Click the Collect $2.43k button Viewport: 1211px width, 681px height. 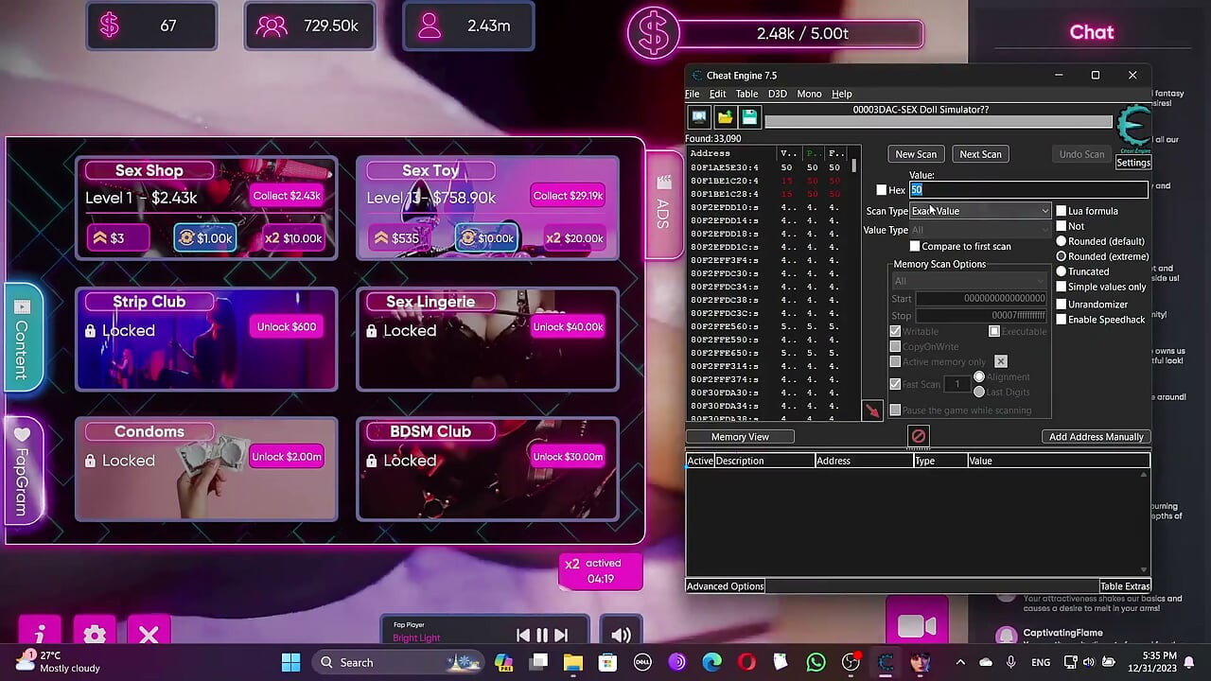(x=287, y=196)
